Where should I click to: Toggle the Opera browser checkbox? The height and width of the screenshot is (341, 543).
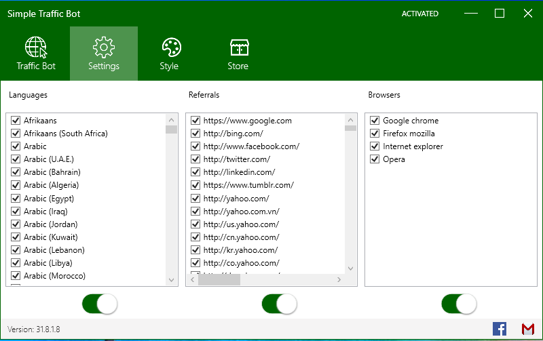(x=375, y=159)
